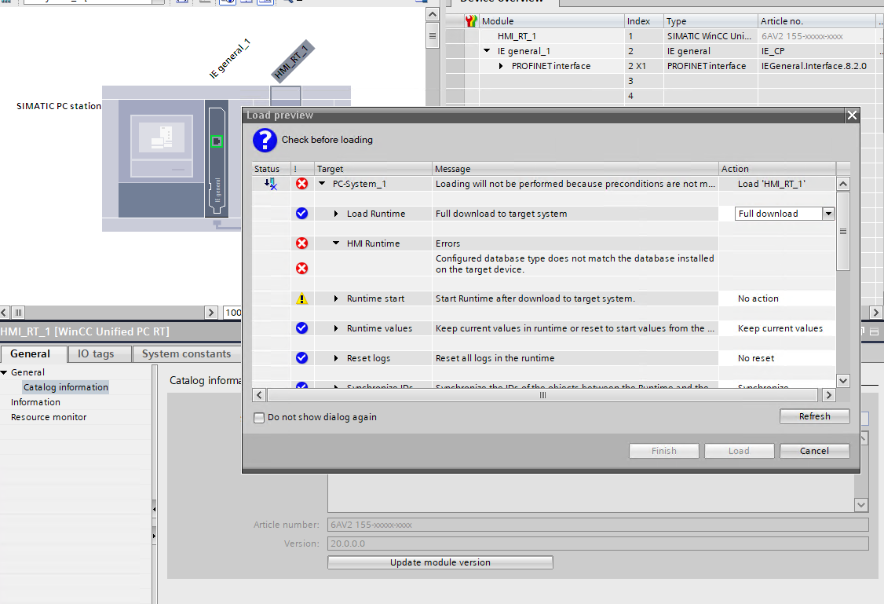
Task: Click the Load preview horizontal scrollbar
Action: [542, 395]
